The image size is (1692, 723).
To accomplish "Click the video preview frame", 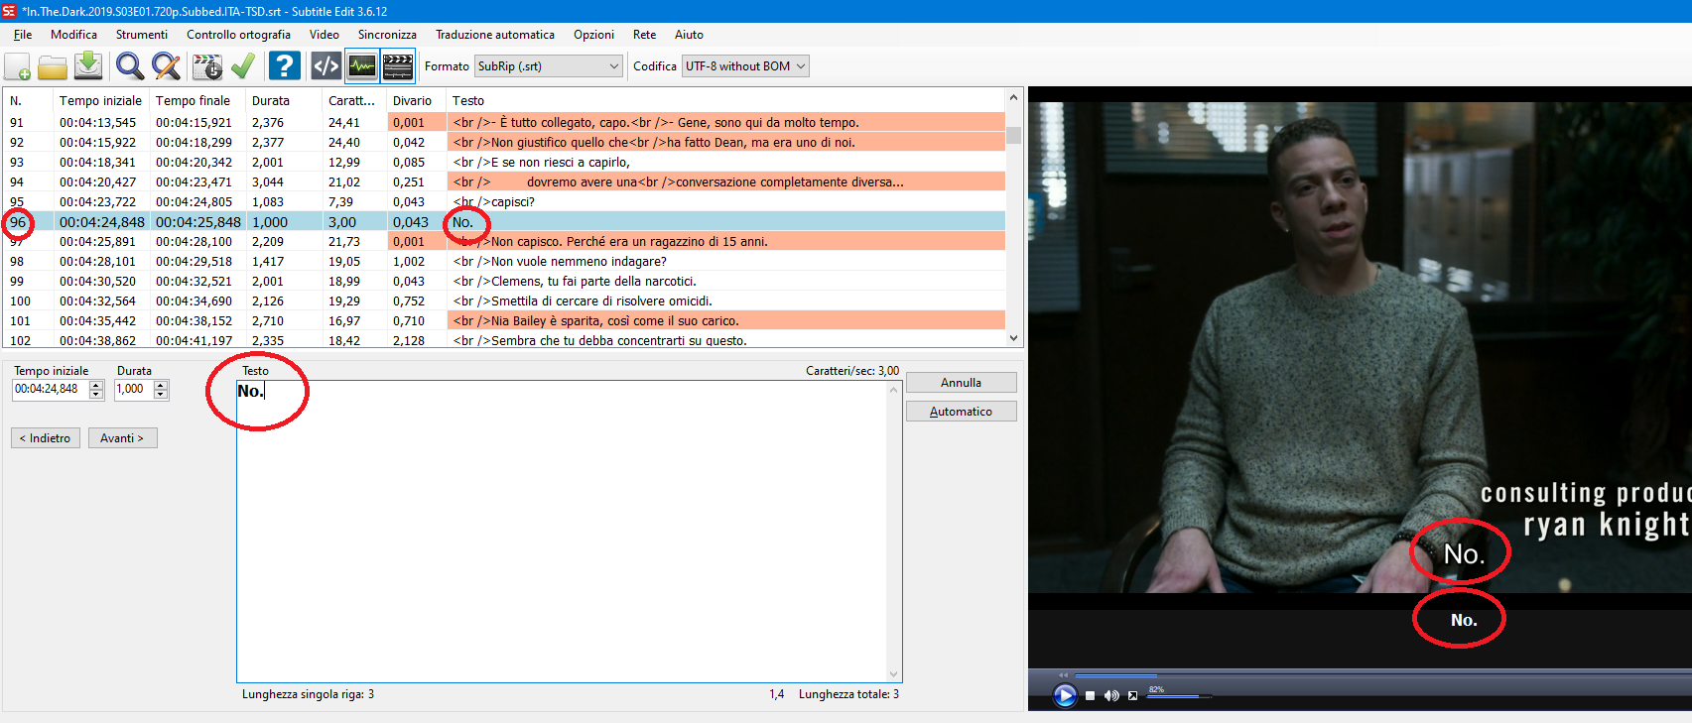I will [1360, 347].
